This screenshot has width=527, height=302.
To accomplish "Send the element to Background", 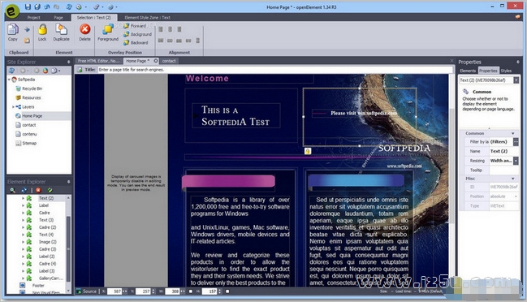I will click(137, 34).
